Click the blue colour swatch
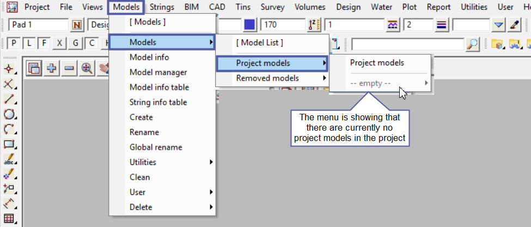 point(250,25)
